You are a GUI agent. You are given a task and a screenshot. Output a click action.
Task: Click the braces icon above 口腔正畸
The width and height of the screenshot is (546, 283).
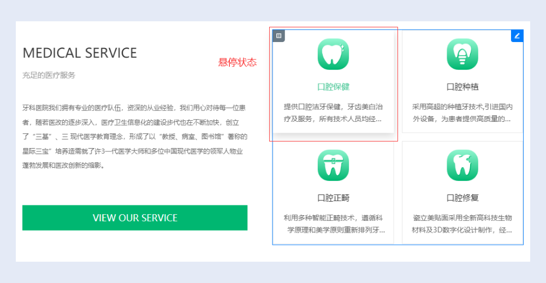pyautogui.click(x=333, y=165)
